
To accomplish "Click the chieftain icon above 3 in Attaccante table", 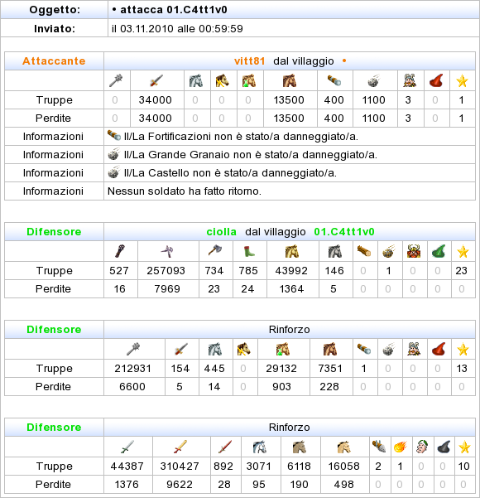I will pyautogui.click(x=410, y=80).
